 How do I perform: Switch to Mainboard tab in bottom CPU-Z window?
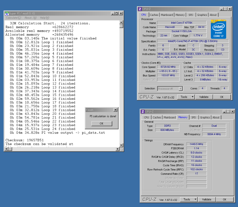tap(170, 117)
